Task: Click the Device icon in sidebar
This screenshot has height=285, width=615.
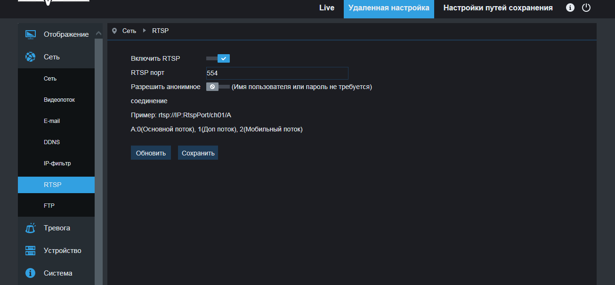Action: pos(30,251)
